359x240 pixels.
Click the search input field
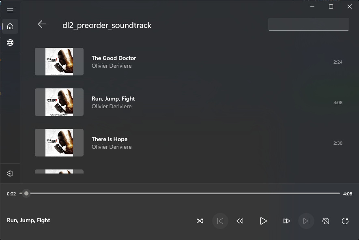point(308,24)
